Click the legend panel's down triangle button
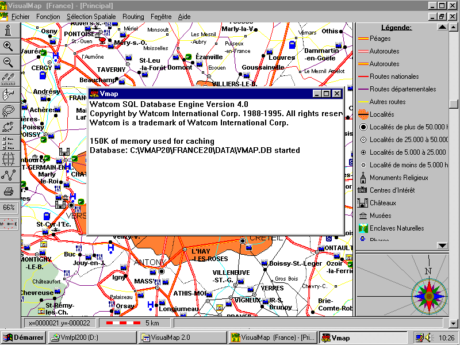This screenshot has height=345, width=460. pyautogui.click(x=442, y=246)
